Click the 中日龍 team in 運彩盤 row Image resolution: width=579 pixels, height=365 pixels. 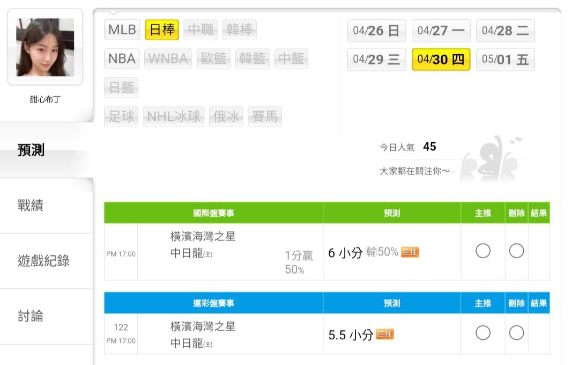[x=187, y=343]
